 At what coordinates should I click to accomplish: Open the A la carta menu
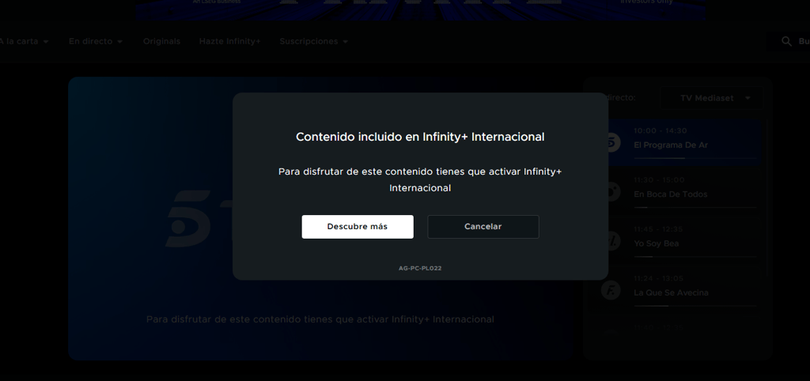pos(24,41)
